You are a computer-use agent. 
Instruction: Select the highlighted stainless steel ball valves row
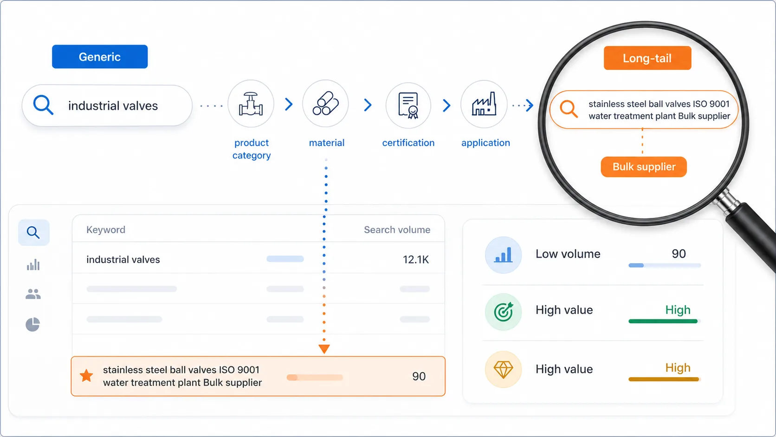click(x=258, y=376)
